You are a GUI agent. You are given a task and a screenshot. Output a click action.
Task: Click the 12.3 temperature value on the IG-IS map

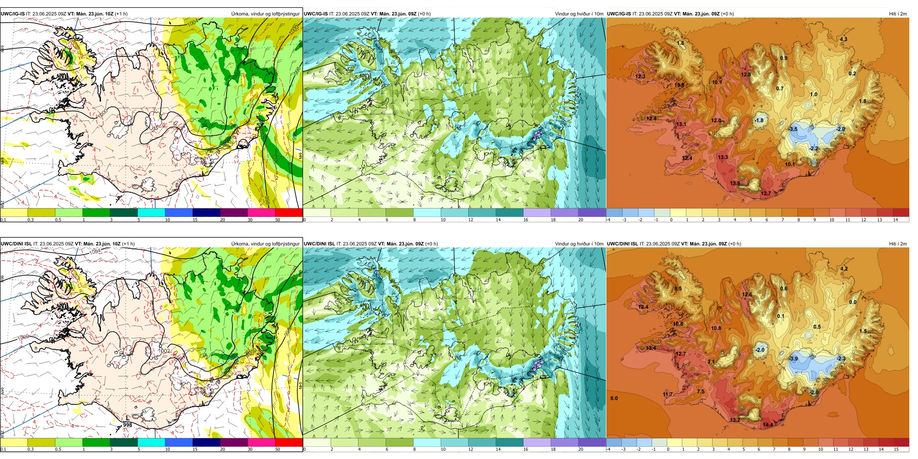[640, 76]
